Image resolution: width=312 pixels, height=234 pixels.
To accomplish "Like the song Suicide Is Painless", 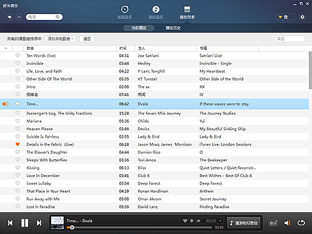I will pos(17,136).
